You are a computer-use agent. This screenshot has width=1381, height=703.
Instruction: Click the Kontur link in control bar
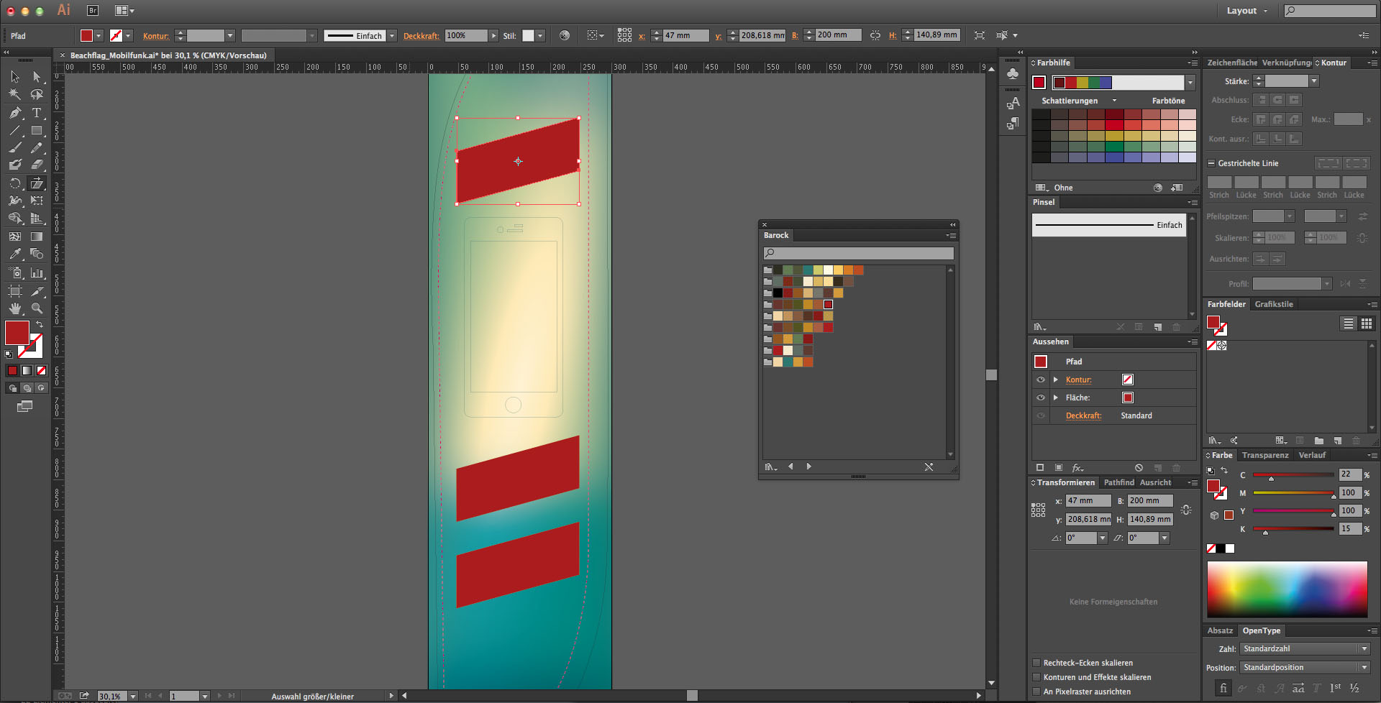155,36
